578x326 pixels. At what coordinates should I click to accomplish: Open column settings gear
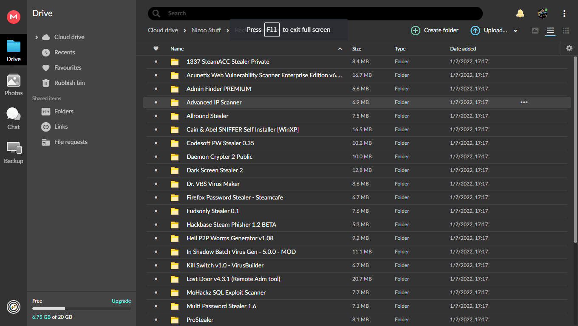tap(569, 48)
